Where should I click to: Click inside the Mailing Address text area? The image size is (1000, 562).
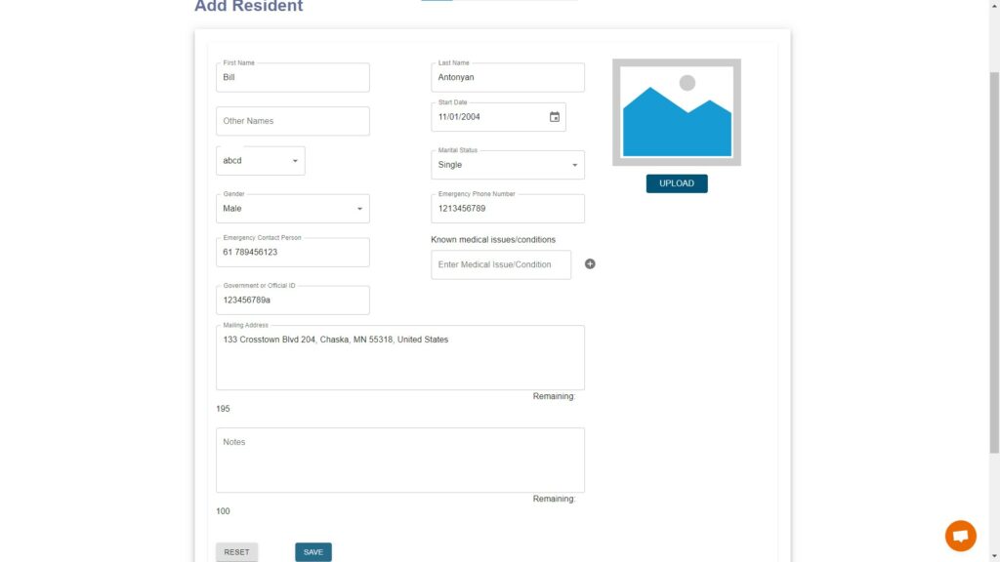pos(399,357)
